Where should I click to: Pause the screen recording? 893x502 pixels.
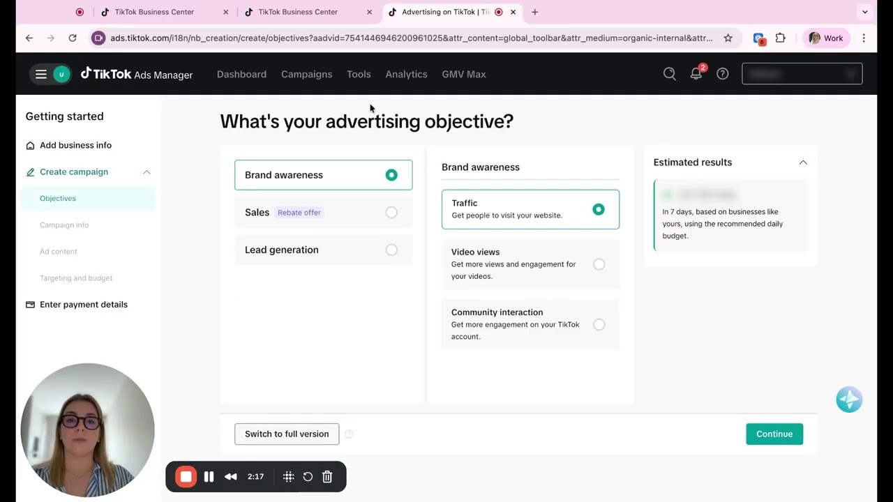pos(209,477)
